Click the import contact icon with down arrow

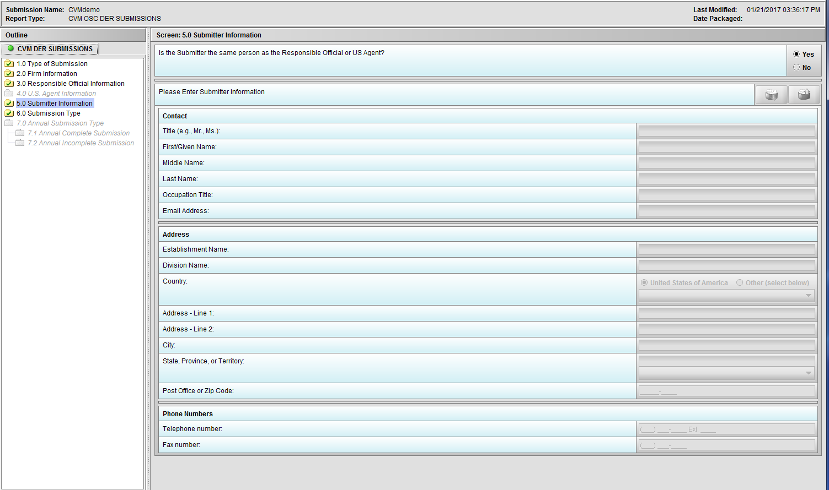click(x=771, y=95)
